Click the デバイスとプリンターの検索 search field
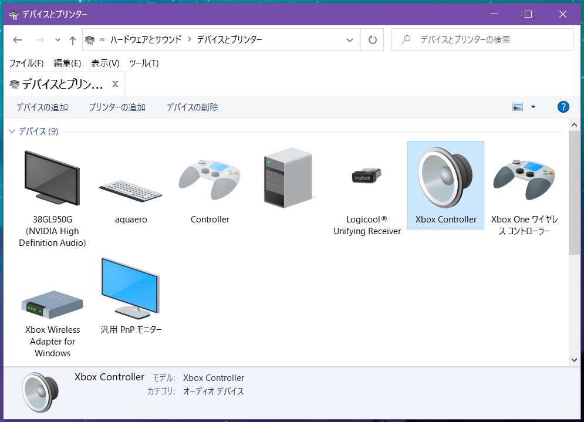 pyautogui.click(x=482, y=39)
